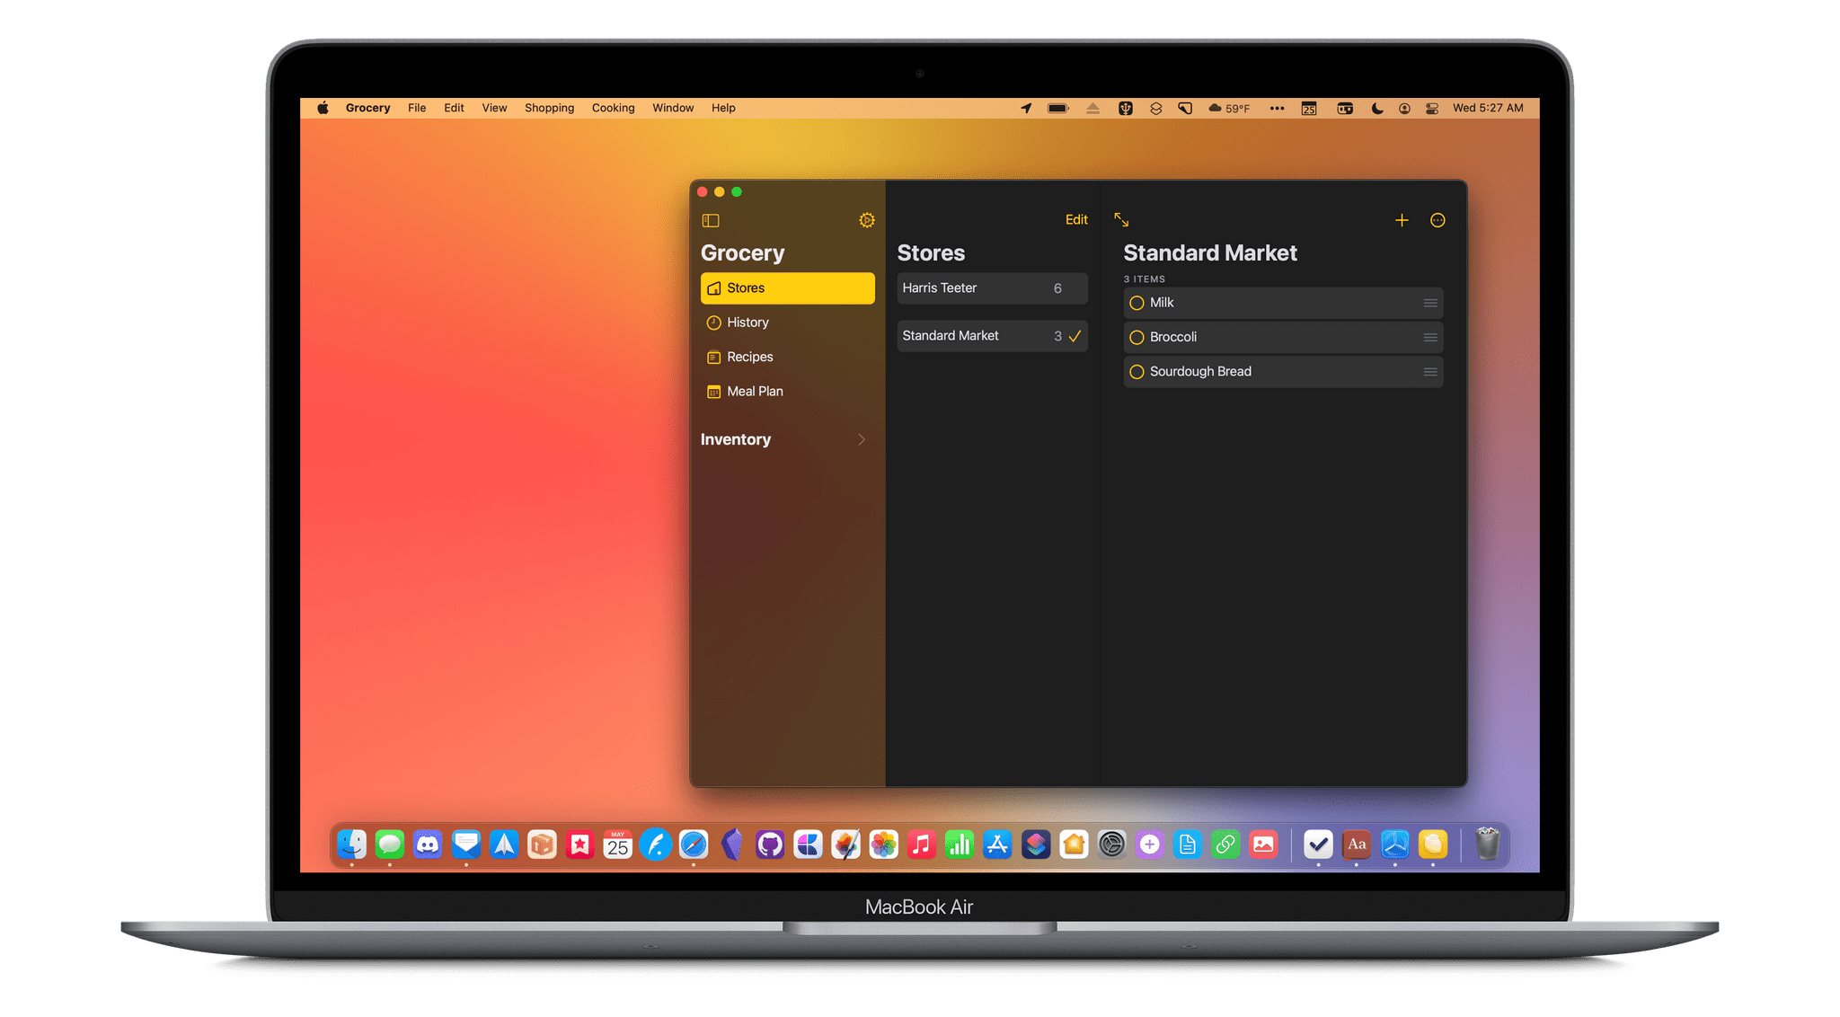Open Safari from the Dock
This screenshot has height=1017, width=1840.
click(x=694, y=845)
